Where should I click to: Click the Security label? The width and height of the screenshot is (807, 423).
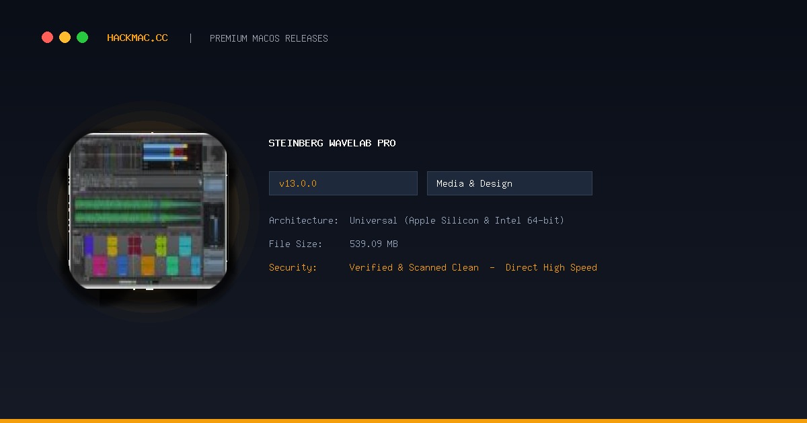[x=293, y=267]
